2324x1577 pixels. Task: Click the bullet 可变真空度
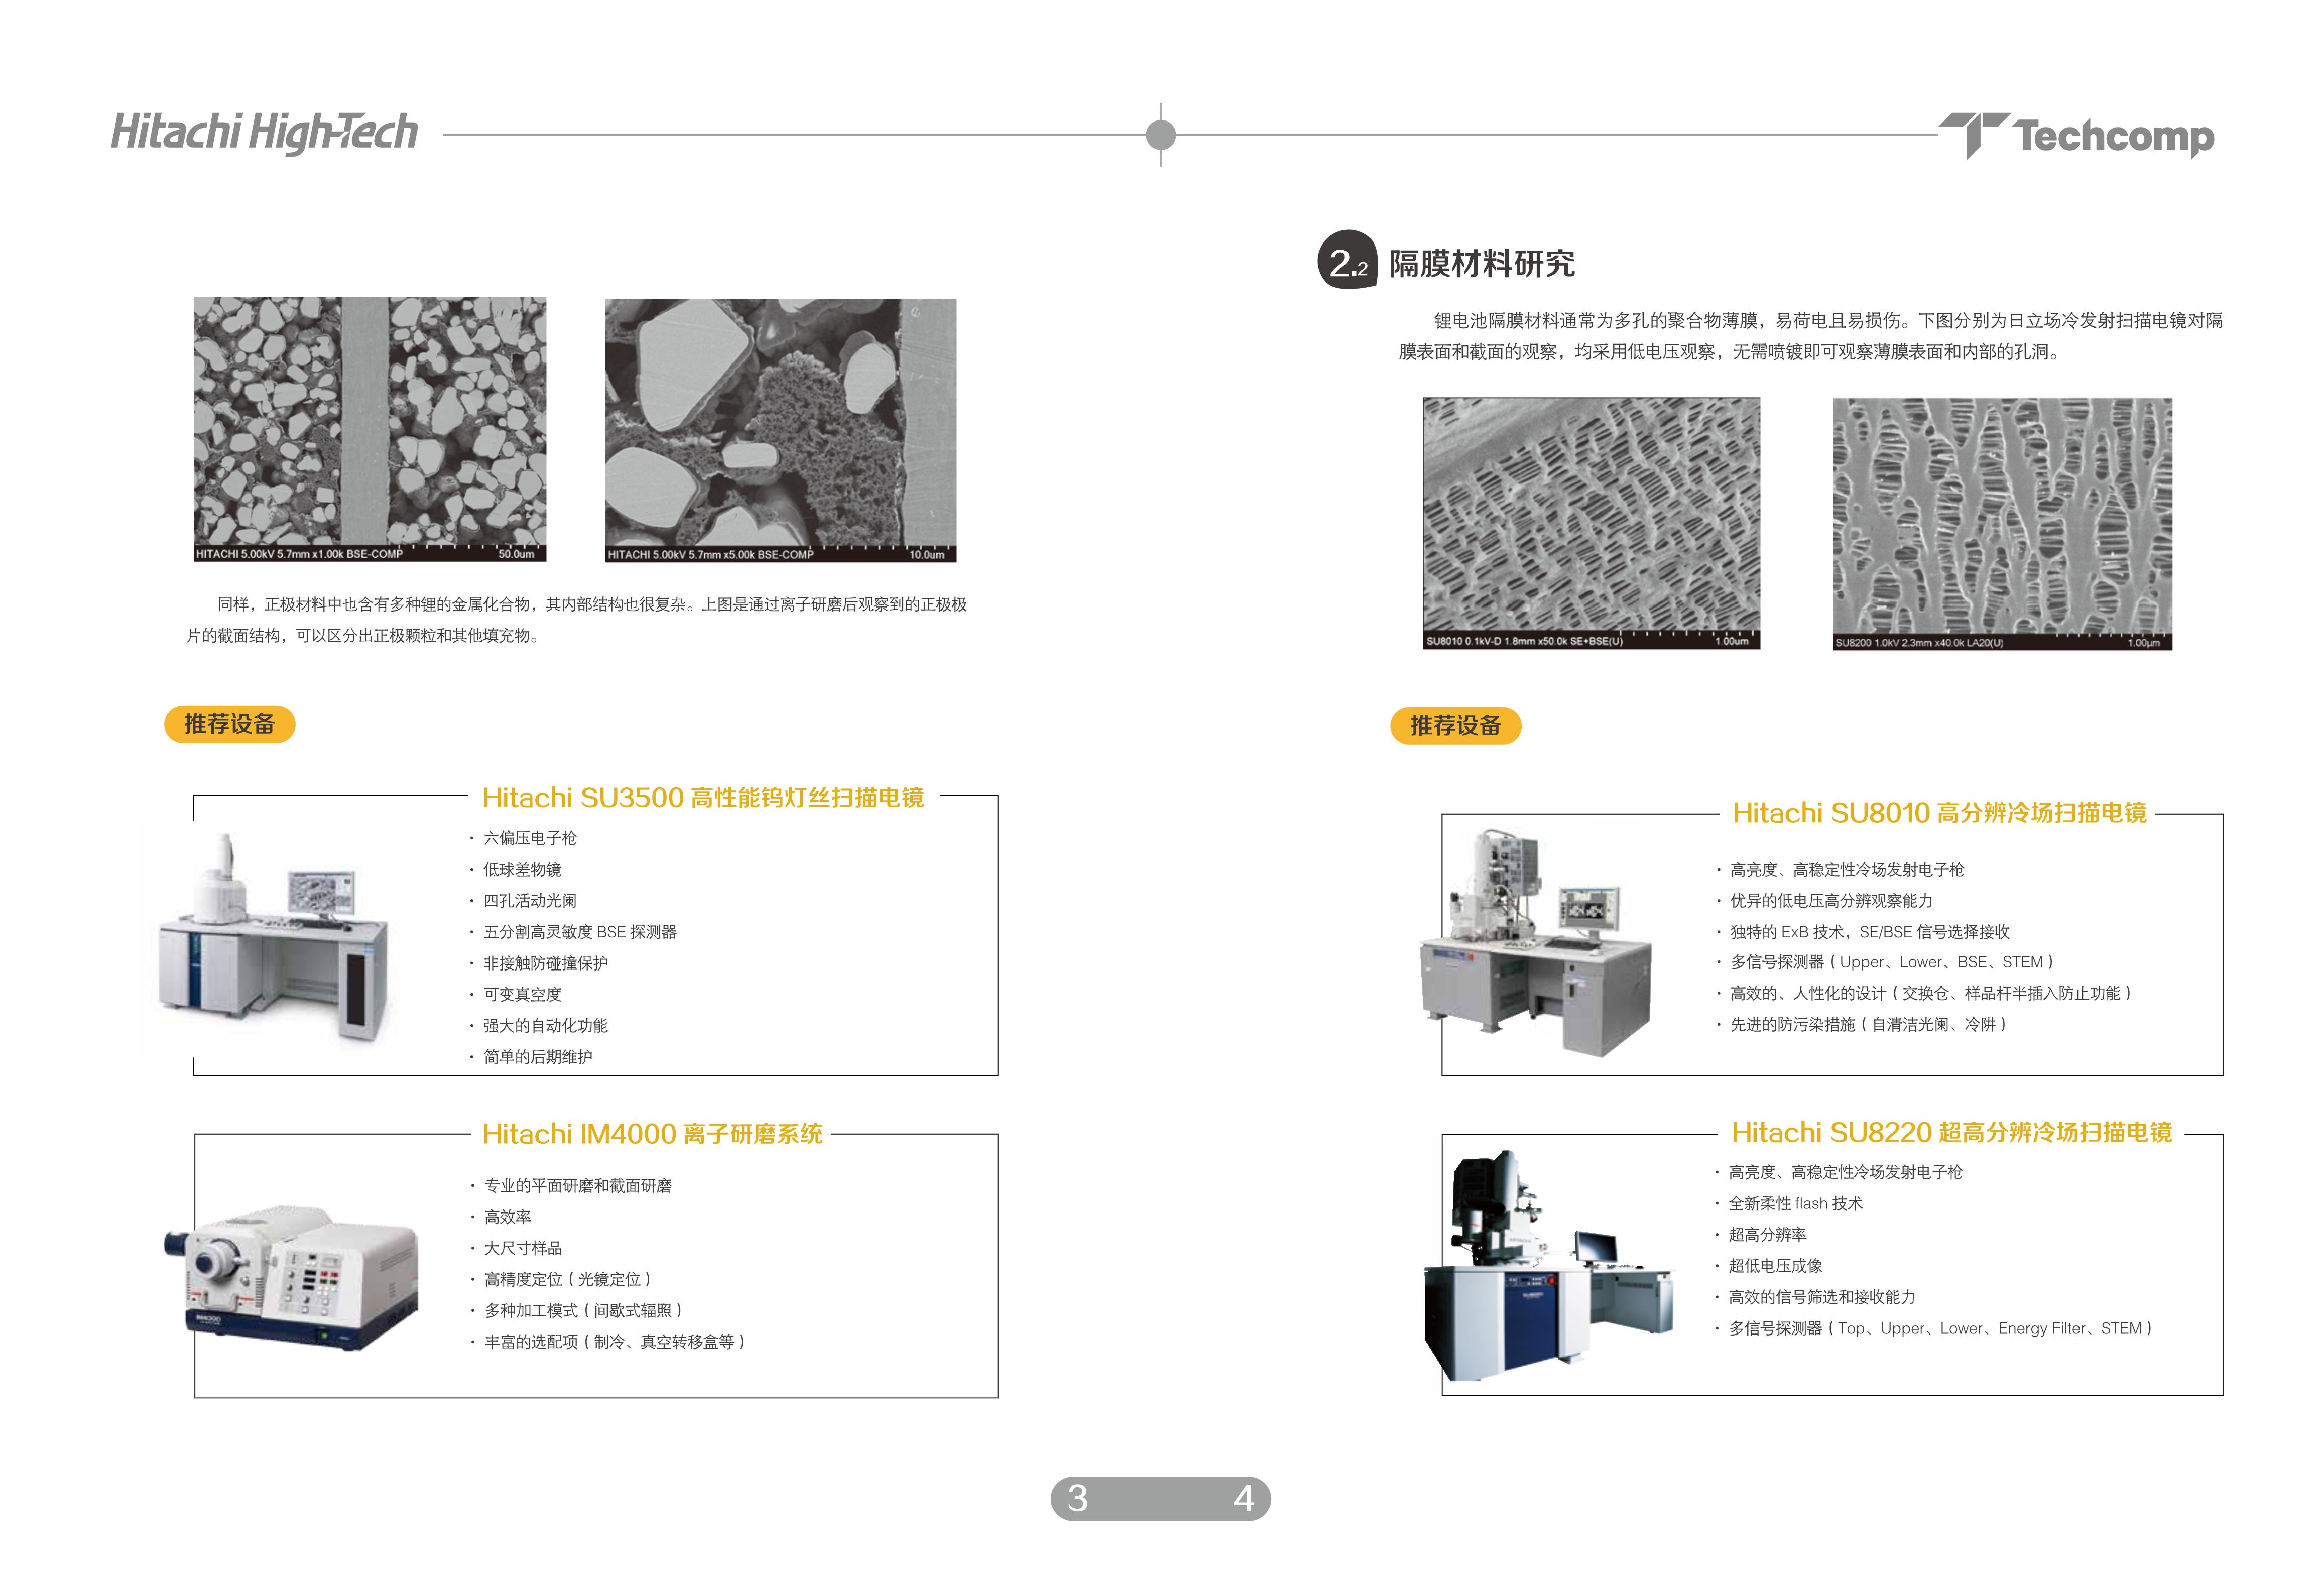tap(515, 994)
